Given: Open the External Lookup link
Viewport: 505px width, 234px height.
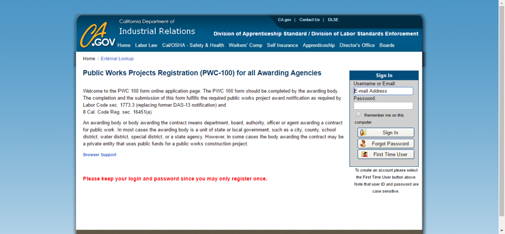Looking at the screenshot, I should (117, 59).
